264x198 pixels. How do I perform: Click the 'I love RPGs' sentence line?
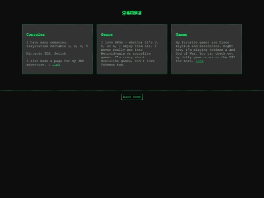(130, 43)
